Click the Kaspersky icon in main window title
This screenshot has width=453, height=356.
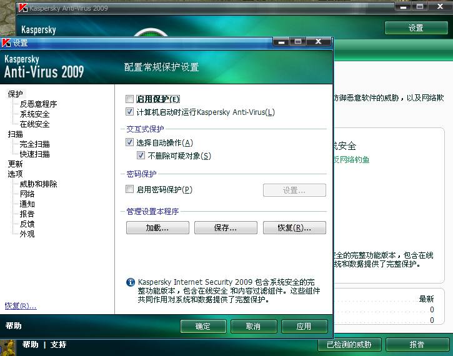tap(22, 8)
